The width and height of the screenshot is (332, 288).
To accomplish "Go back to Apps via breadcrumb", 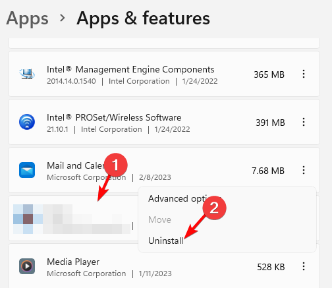I will (x=27, y=18).
